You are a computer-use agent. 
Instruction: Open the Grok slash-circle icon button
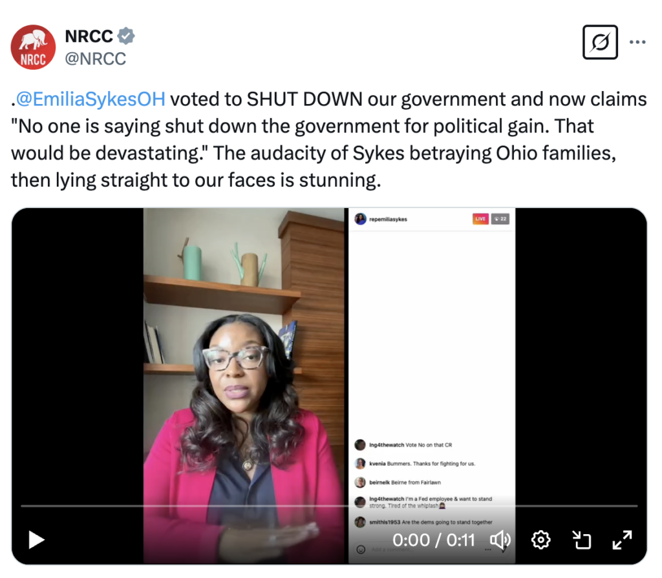[x=600, y=42]
